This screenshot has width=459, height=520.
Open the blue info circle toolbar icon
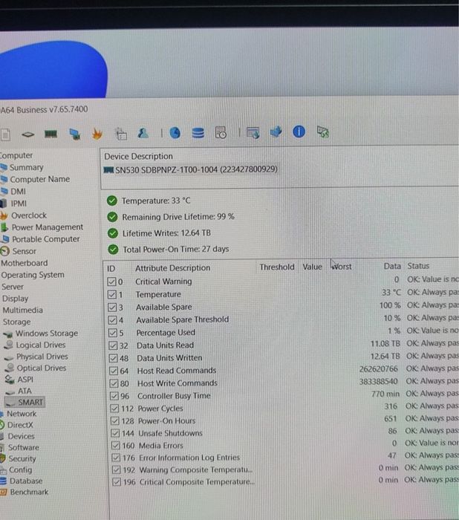tap(299, 131)
